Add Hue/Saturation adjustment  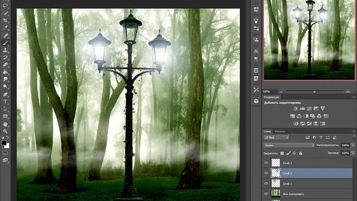pos(292,116)
